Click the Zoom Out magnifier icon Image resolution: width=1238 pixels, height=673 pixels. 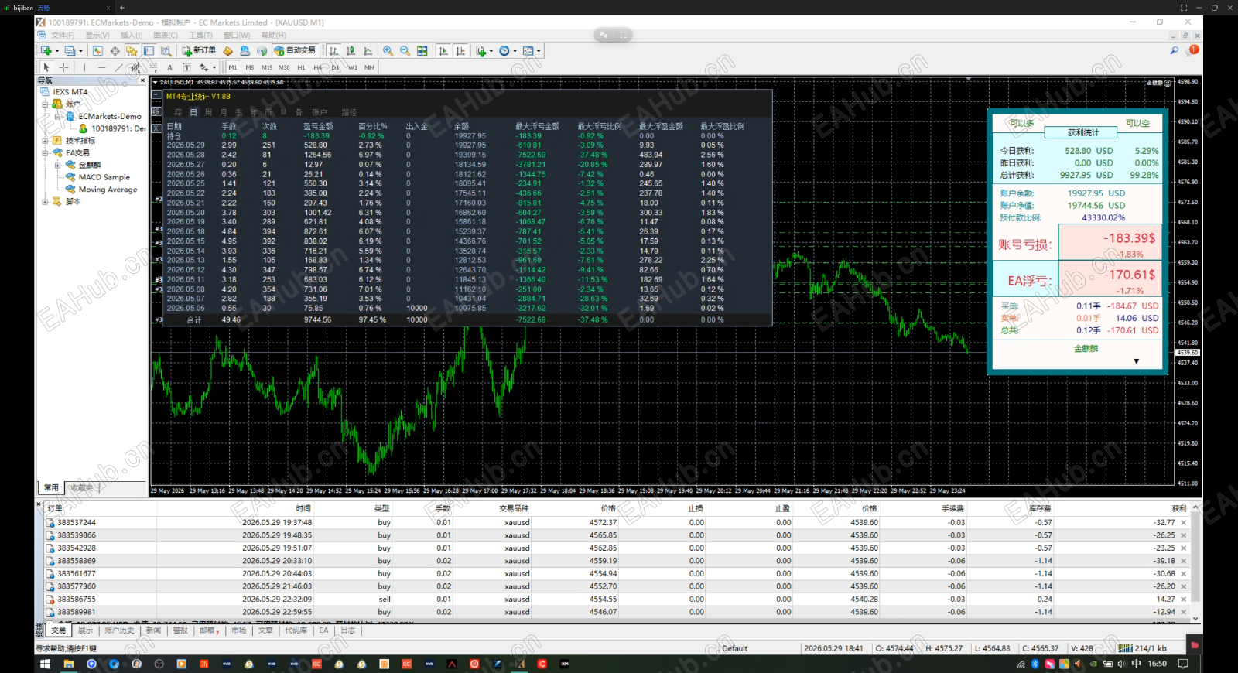pos(405,50)
